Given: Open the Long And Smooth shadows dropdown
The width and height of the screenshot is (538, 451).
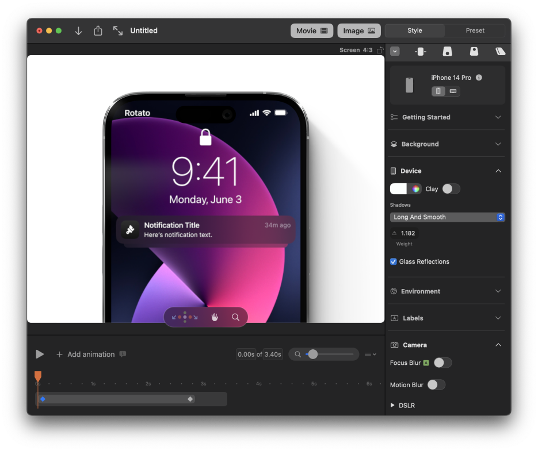Looking at the screenshot, I should pyautogui.click(x=448, y=217).
